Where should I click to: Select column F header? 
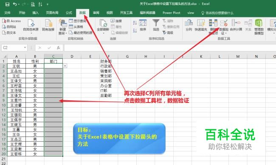(109, 57)
